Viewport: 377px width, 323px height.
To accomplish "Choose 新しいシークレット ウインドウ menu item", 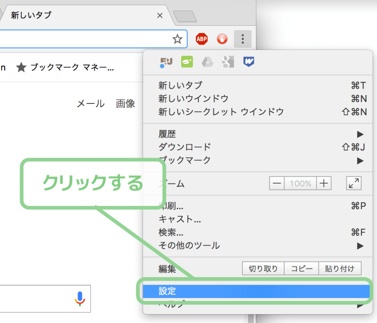I will pyautogui.click(x=258, y=112).
